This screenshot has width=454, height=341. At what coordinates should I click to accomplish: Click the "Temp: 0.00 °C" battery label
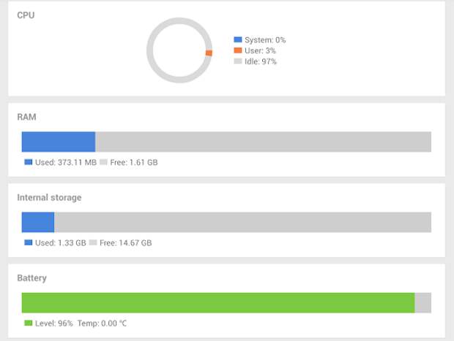[102, 323]
